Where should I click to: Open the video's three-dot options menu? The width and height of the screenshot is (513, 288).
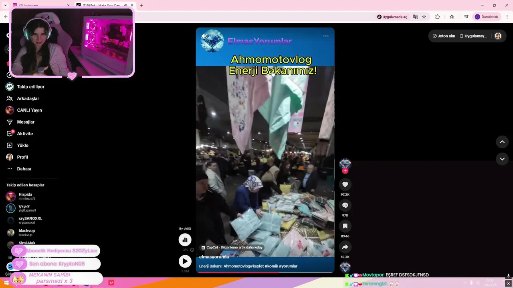point(326,36)
